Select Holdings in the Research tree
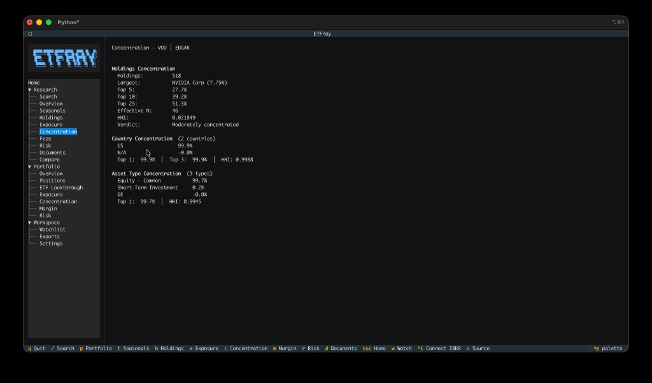Viewport: 652px width, 383px height. [x=51, y=118]
